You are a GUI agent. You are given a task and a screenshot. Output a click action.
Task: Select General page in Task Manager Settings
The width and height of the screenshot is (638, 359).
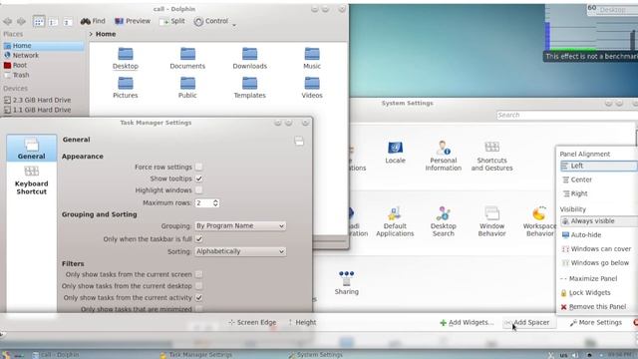(x=31, y=149)
